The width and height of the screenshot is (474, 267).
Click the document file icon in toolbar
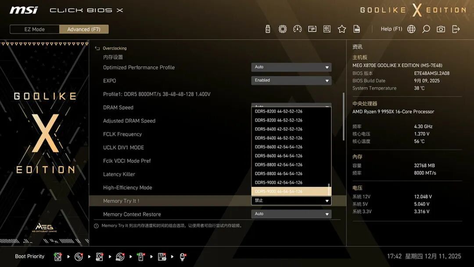pos(357,29)
